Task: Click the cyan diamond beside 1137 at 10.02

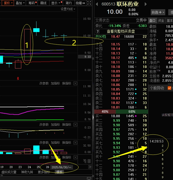Action: [x=136, y=103]
